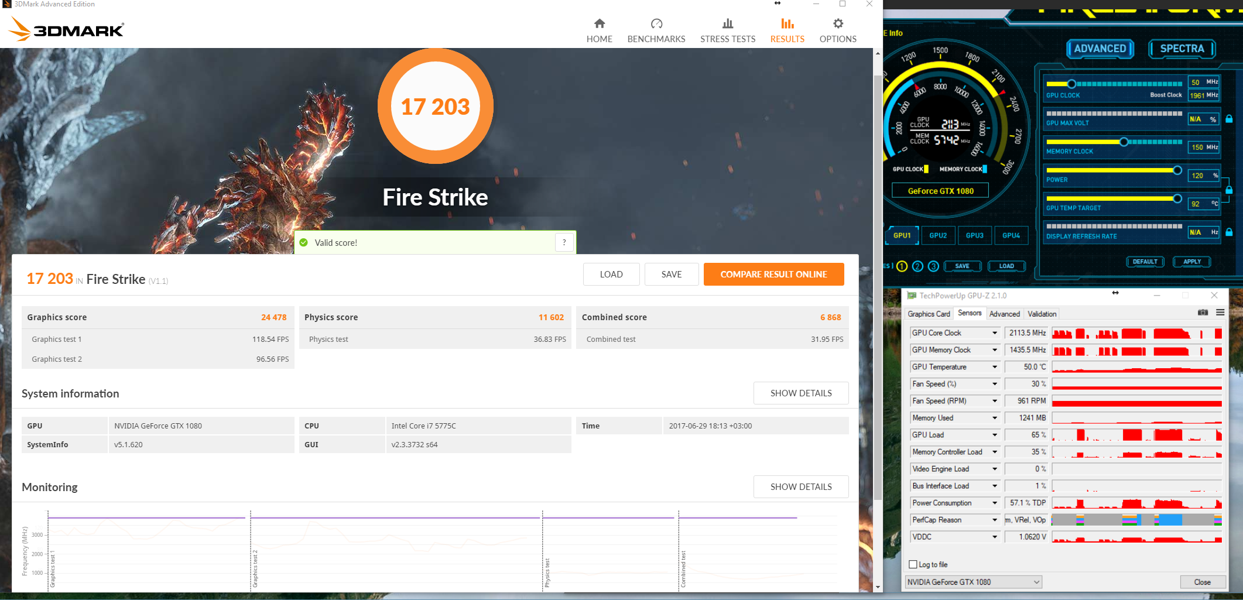
Task: Click the Memory Clock MHz value field
Action: (1204, 147)
